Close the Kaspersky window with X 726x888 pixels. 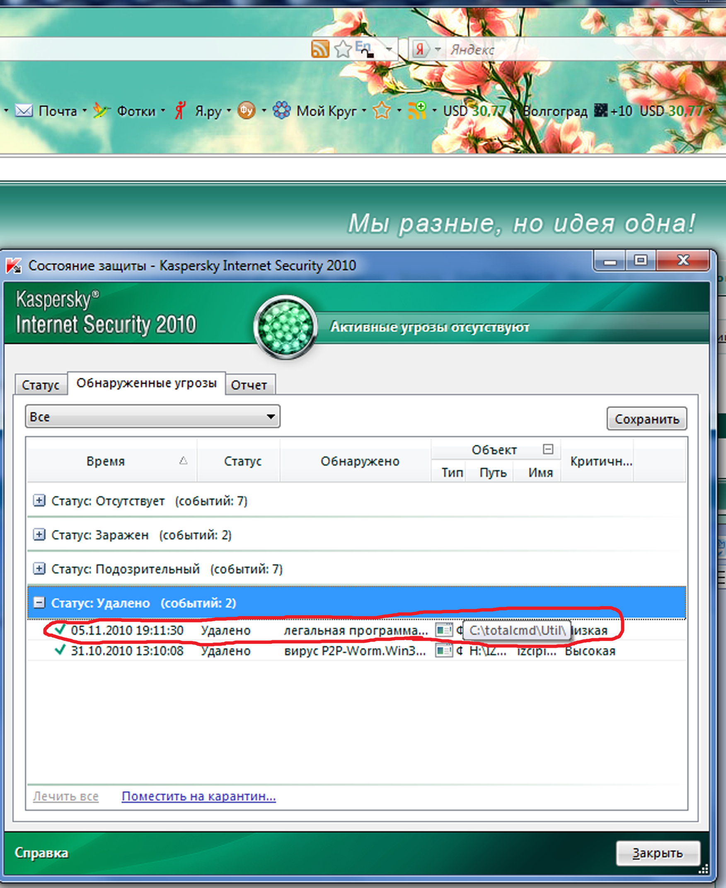[x=683, y=261]
